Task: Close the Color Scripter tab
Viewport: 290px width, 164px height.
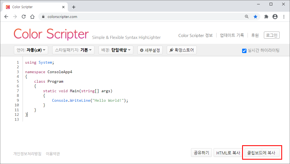Action: tap(63, 7)
